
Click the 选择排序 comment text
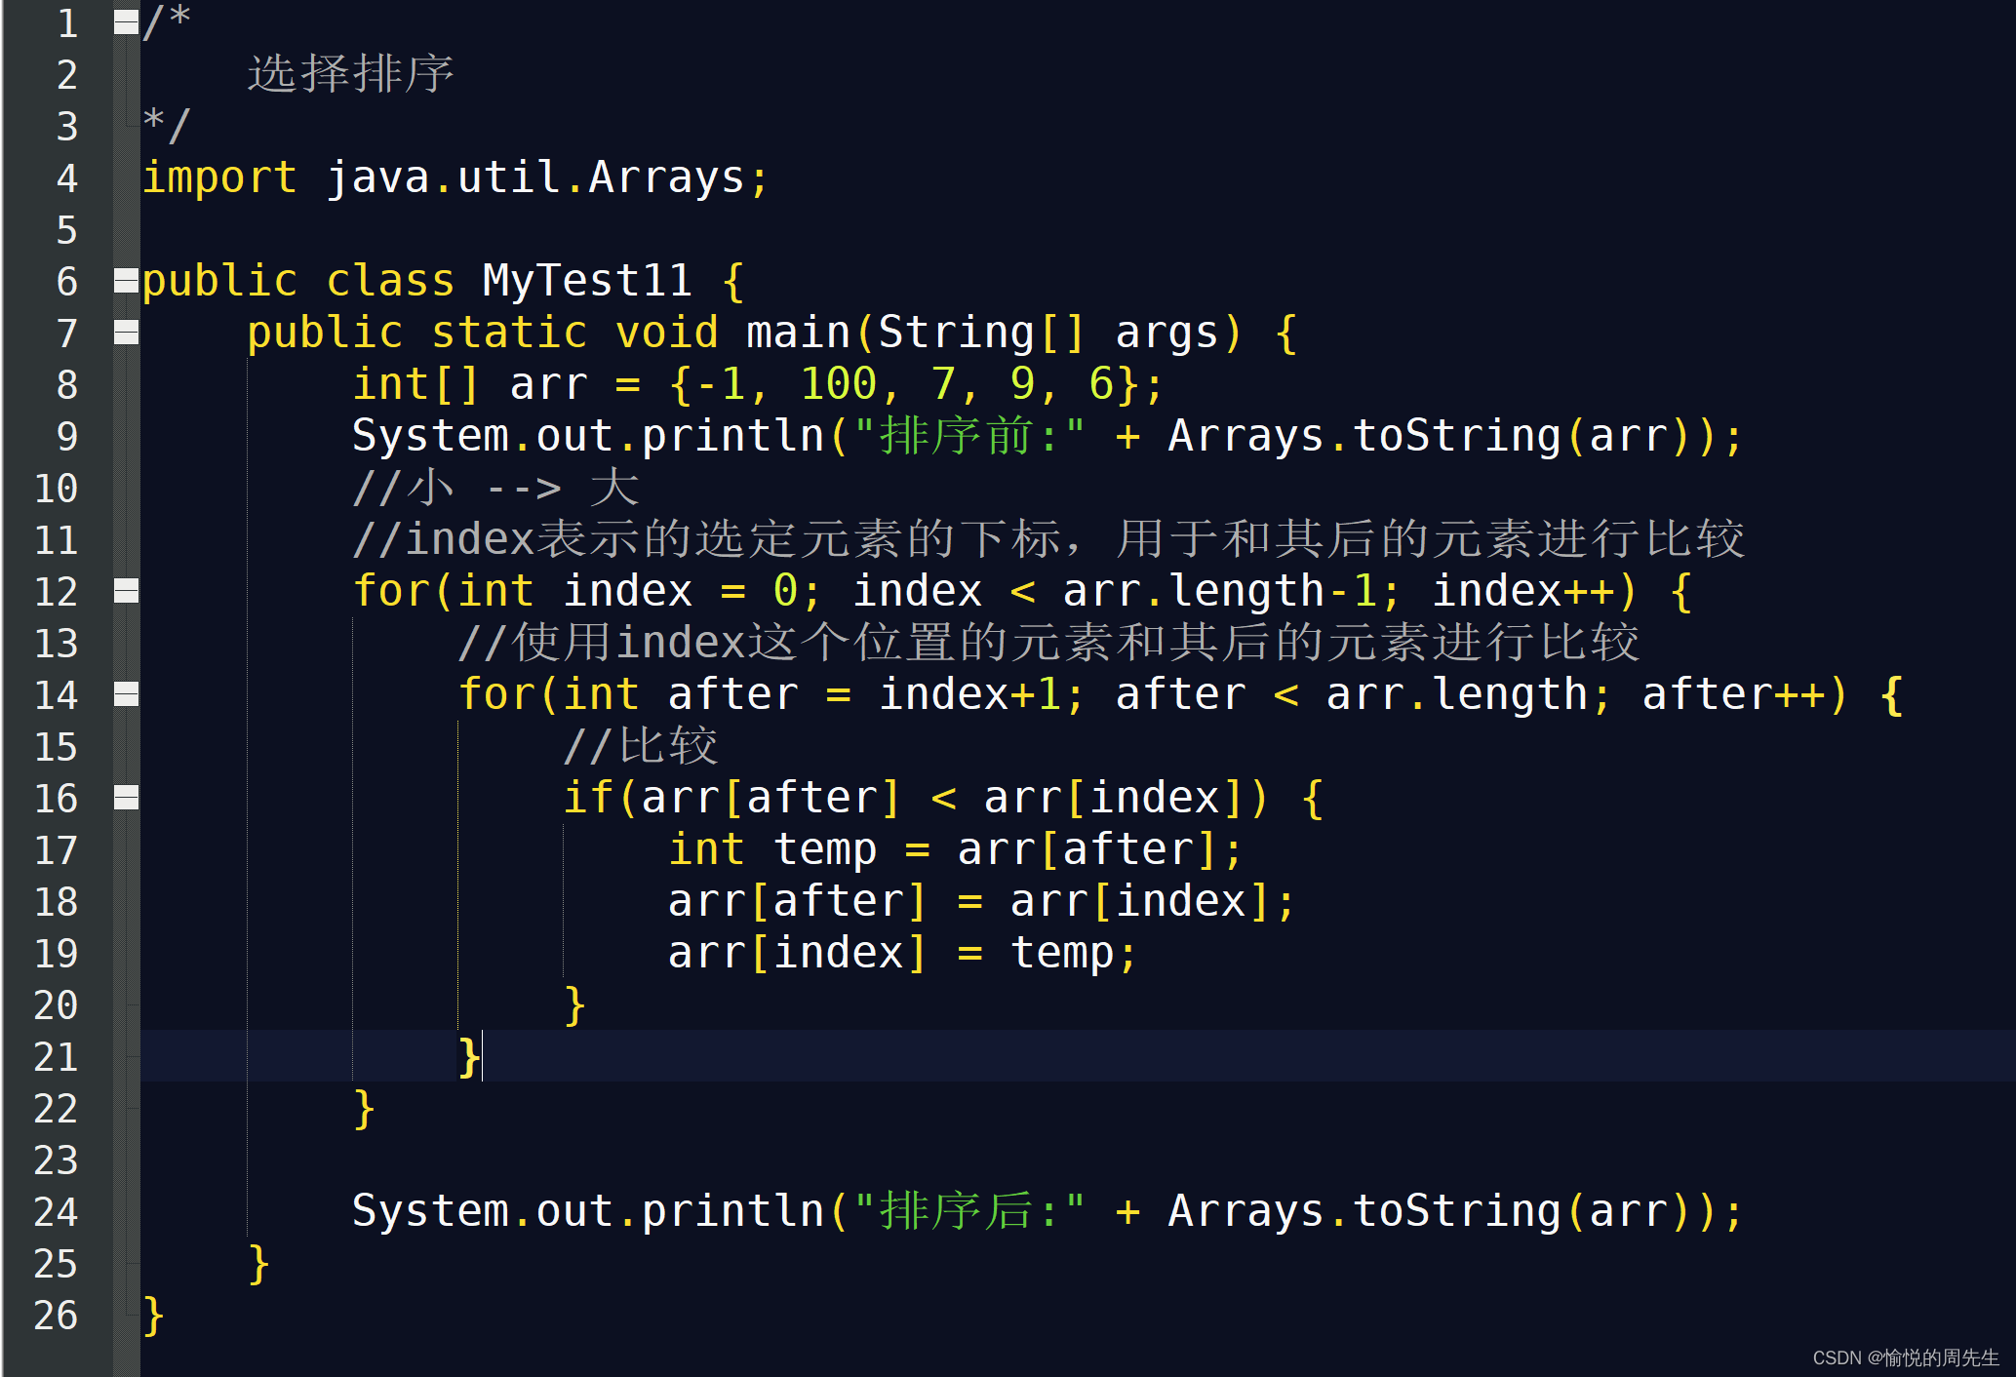[350, 74]
